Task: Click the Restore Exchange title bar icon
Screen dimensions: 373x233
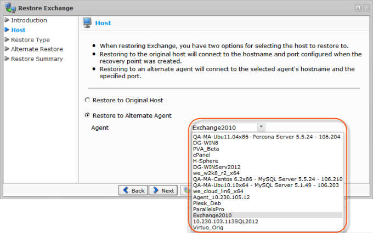Action: click(x=10, y=8)
